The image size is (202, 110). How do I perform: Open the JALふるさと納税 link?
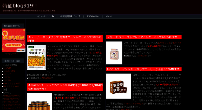(x=11, y=86)
